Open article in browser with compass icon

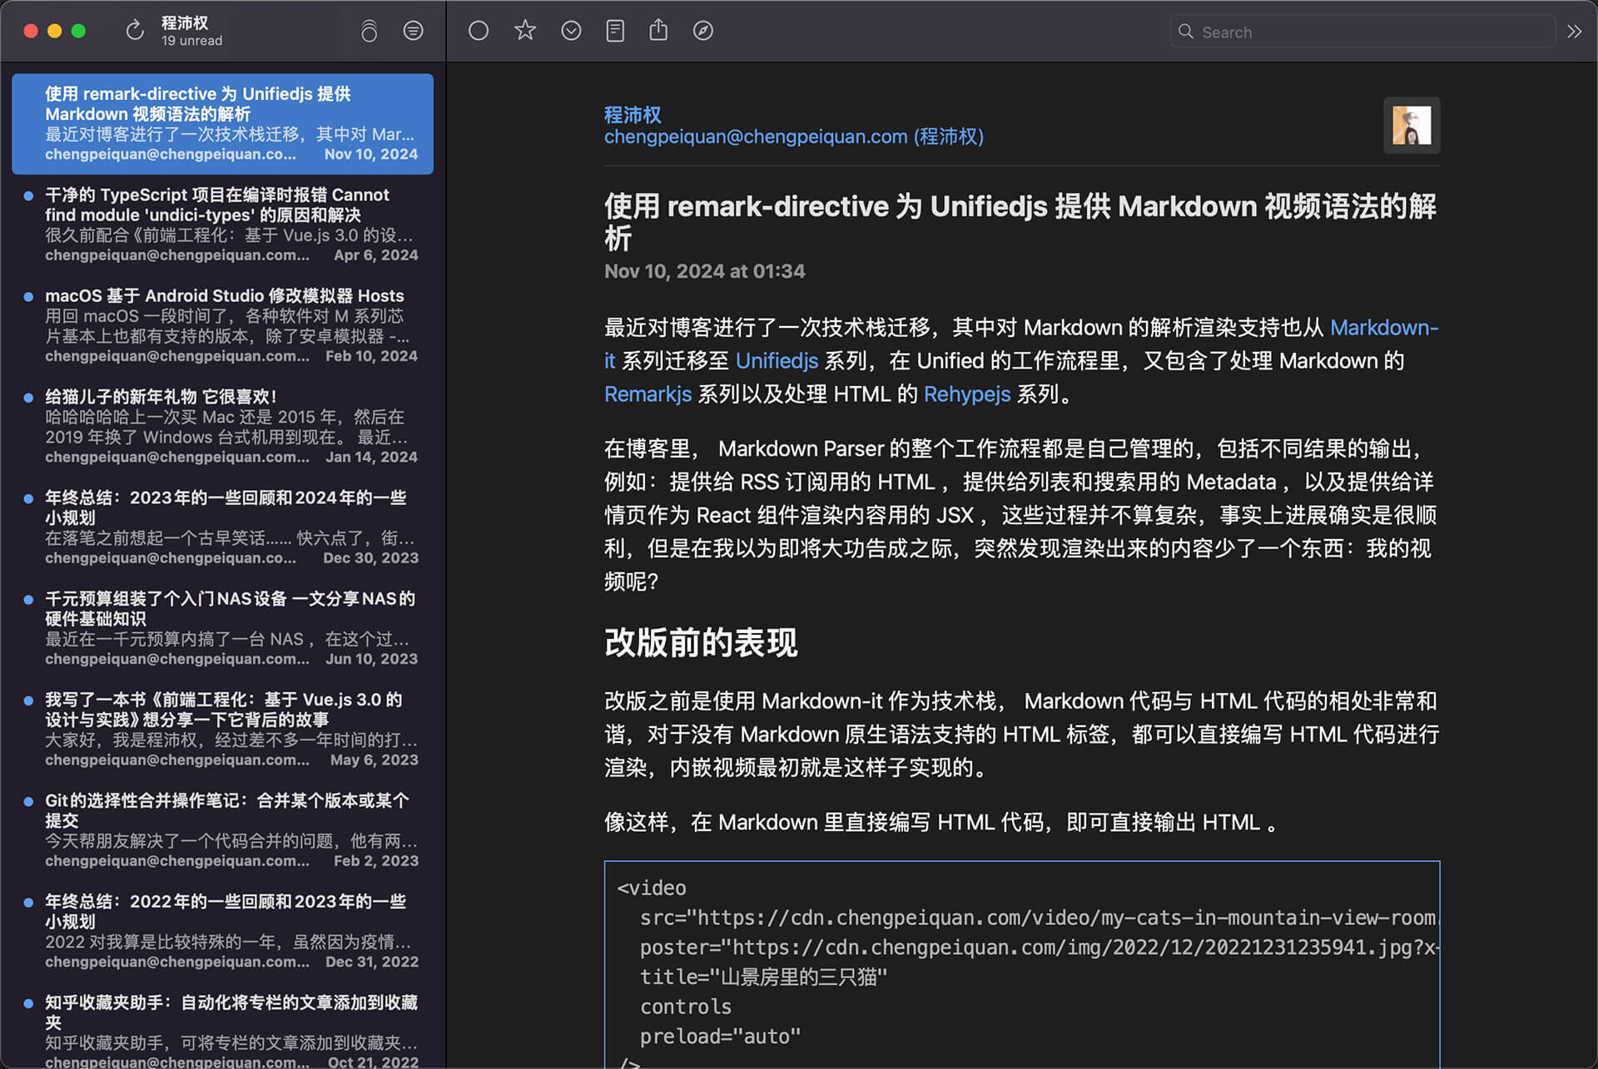(703, 31)
